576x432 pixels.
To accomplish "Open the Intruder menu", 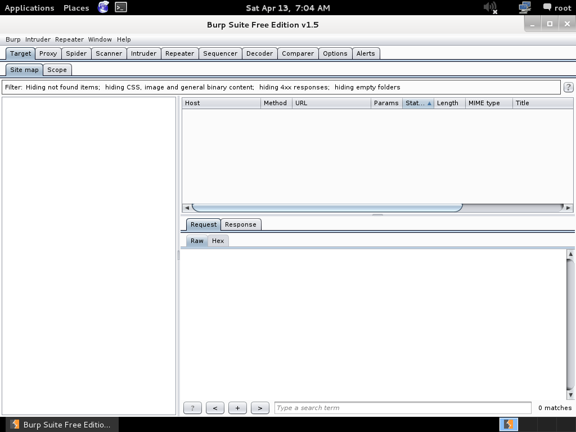I will pyautogui.click(x=38, y=39).
